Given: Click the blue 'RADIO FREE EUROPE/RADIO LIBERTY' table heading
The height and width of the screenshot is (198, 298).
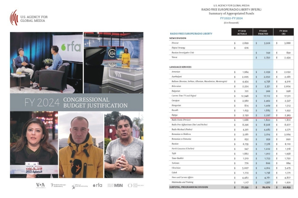Looking at the screenshot, I should coord(191,33).
